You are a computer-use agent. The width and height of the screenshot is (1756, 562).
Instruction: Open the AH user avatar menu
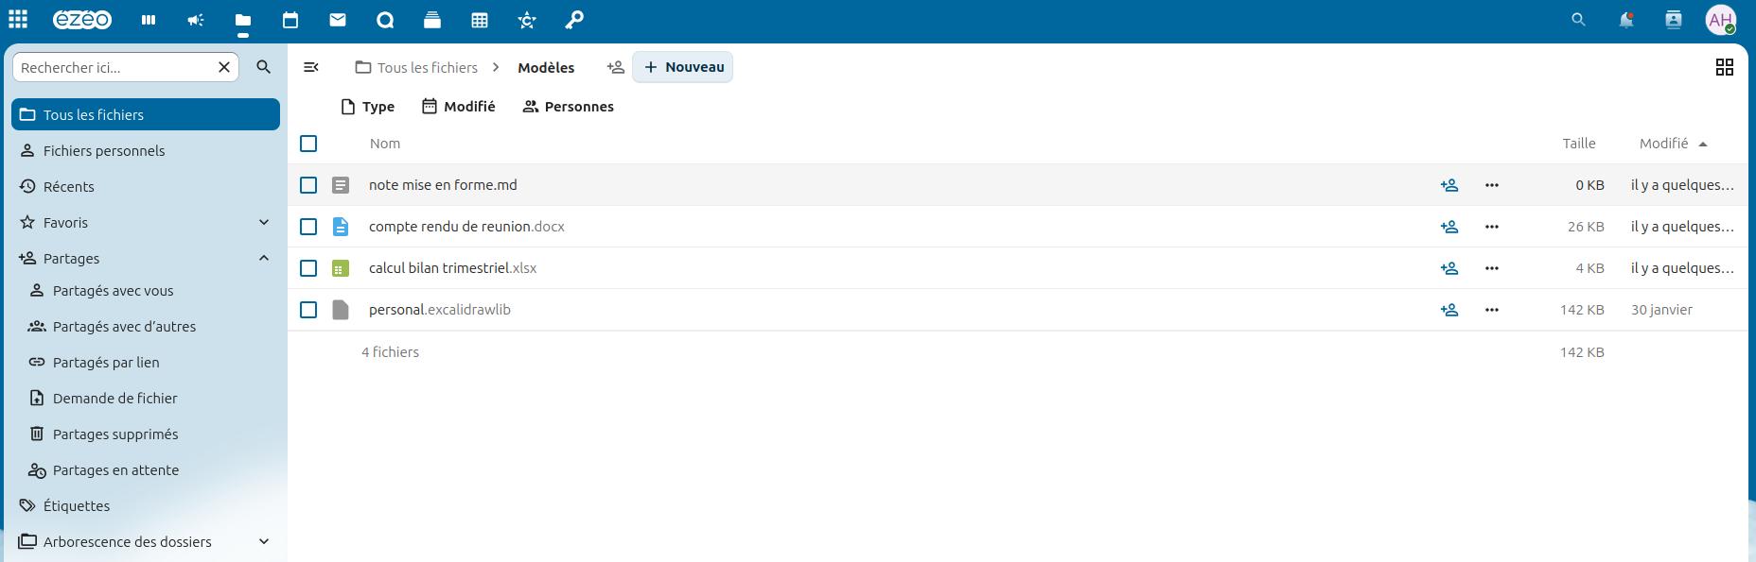(x=1720, y=19)
